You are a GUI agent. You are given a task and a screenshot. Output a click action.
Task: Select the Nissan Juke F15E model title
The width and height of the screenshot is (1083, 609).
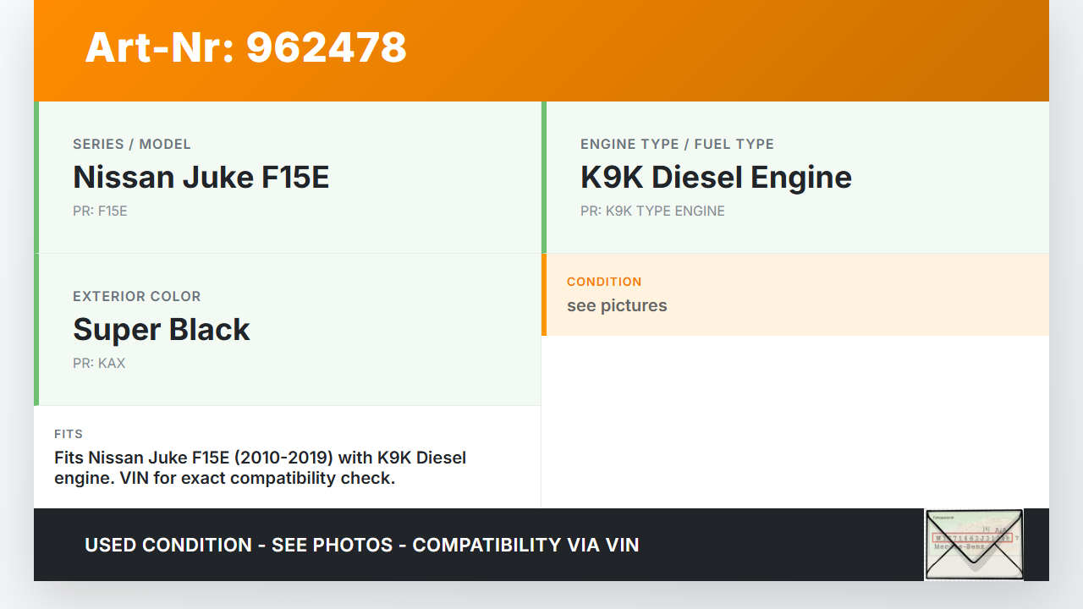click(201, 178)
